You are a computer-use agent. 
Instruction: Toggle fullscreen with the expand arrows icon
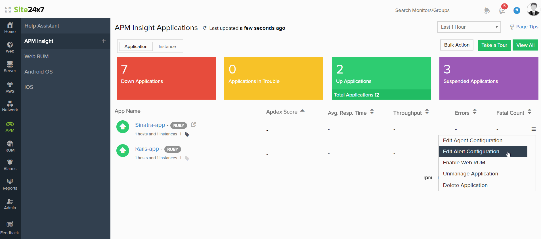[x=8, y=10]
